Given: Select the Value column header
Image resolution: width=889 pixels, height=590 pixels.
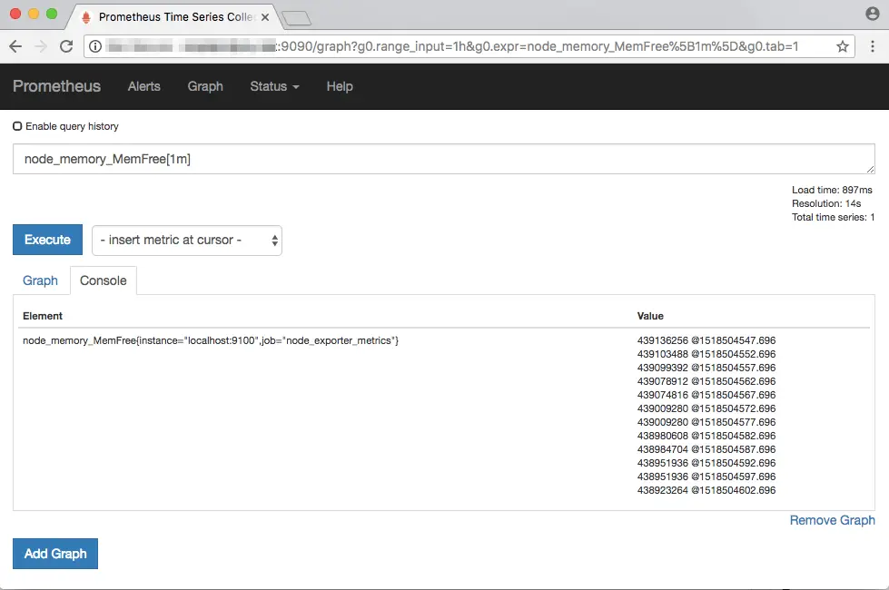Looking at the screenshot, I should coord(650,316).
